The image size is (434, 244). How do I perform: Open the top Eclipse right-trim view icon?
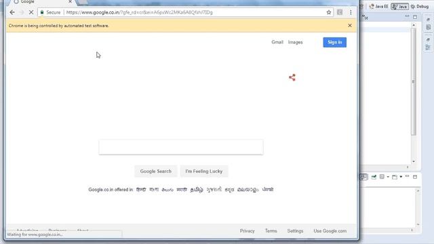pos(428,20)
